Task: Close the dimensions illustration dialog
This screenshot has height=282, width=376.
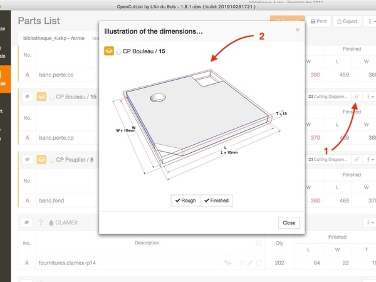Action: pos(289,222)
